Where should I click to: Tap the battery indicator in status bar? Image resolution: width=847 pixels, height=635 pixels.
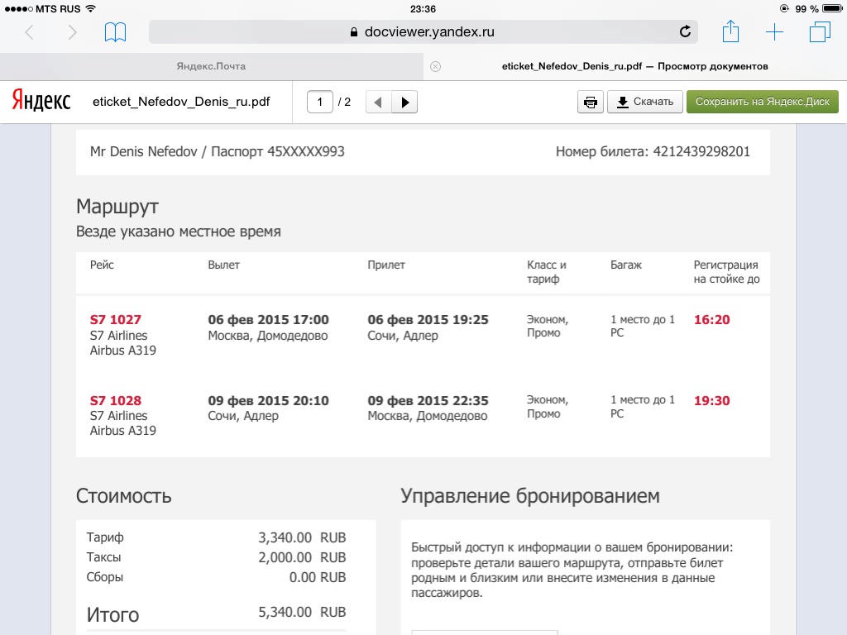832,8
